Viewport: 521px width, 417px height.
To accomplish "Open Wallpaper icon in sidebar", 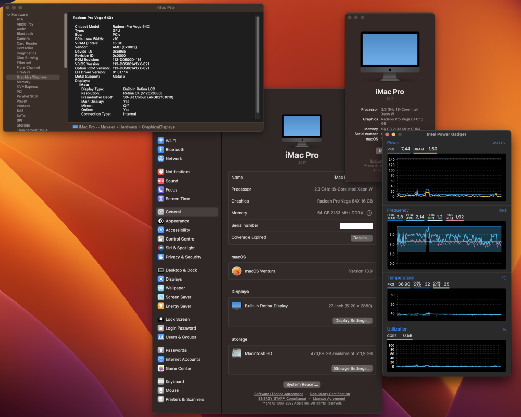I will (x=161, y=288).
